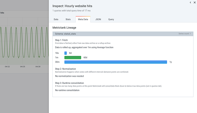Select the Meta Data tab
This screenshot has height=113, width=197.
click(83, 19)
